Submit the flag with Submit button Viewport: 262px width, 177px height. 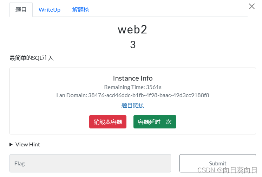pyautogui.click(x=218, y=163)
